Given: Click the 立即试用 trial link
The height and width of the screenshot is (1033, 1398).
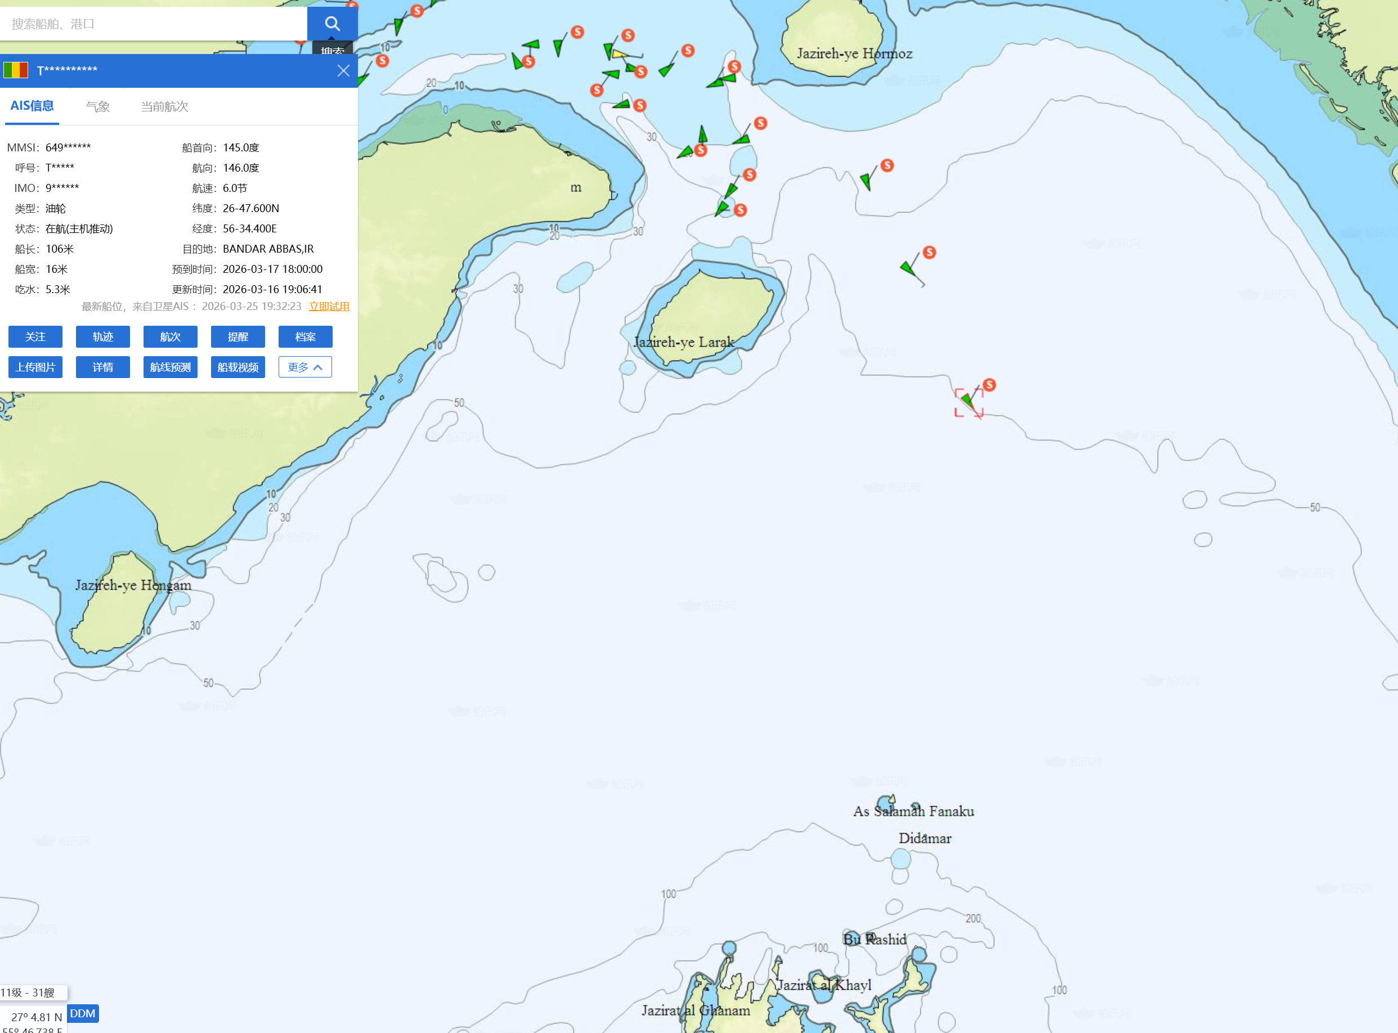Looking at the screenshot, I should point(329,307).
